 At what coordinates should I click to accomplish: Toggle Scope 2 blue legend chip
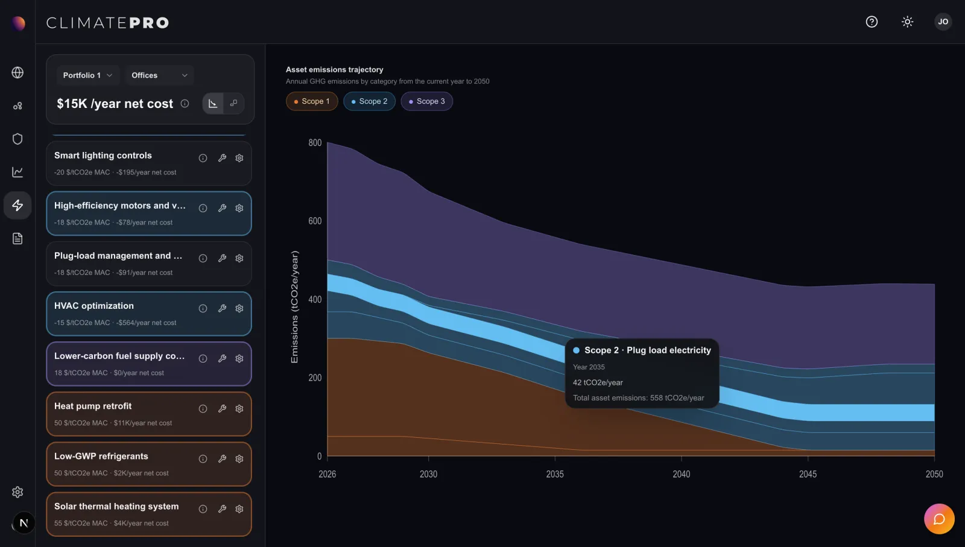coord(369,101)
